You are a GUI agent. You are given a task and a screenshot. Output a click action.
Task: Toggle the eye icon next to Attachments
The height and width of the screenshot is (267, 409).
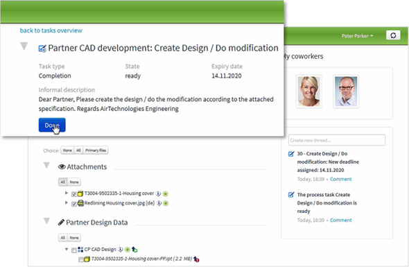tap(62, 166)
